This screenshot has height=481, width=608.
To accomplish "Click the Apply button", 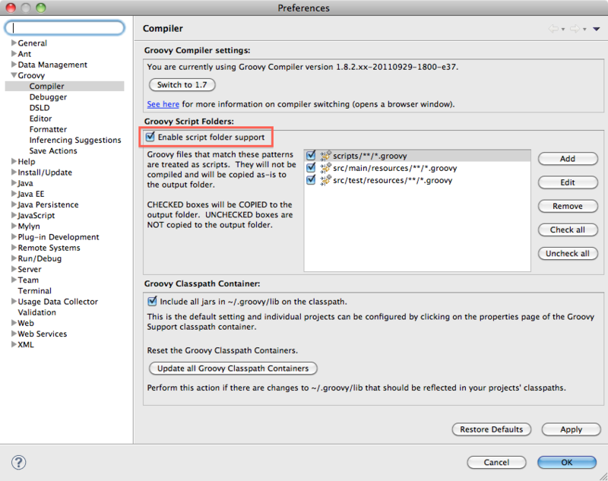I will point(571,429).
